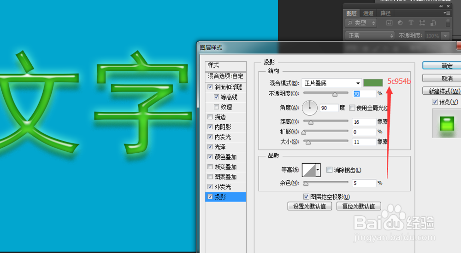Open the contour picker dropdown arrow
This screenshot has width=461, height=253.
click(x=318, y=170)
